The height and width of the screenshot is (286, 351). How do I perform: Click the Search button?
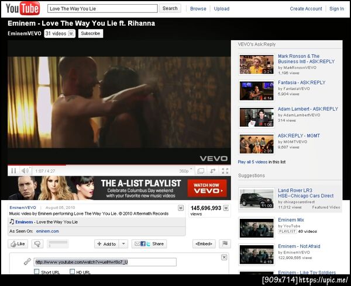(x=170, y=9)
